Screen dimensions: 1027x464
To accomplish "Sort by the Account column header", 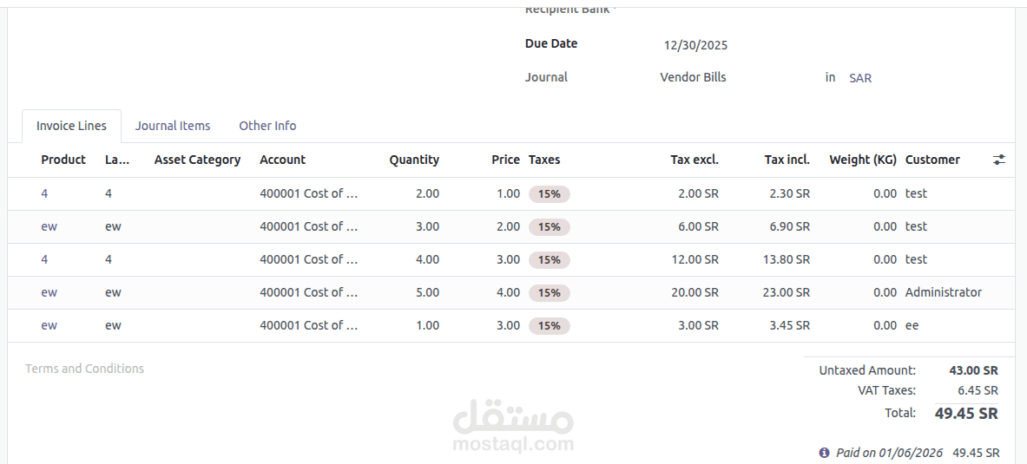I will (282, 160).
